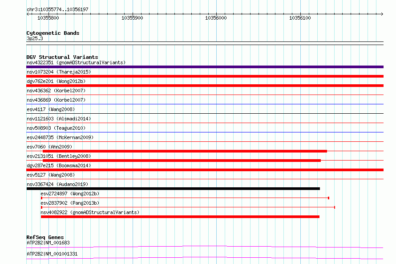Open variant esv2724897 (Wong2012b) label
Viewport: 396px width, 264px height.
pyautogui.click(x=70, y=194)
